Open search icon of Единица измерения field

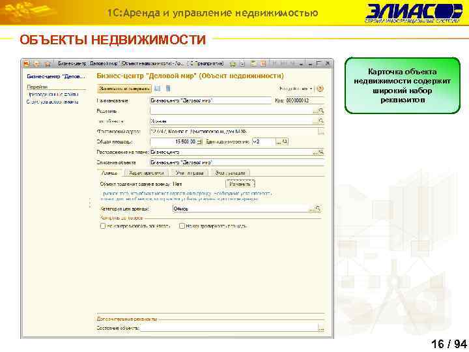pyautogui.click(x=285, y=141)
